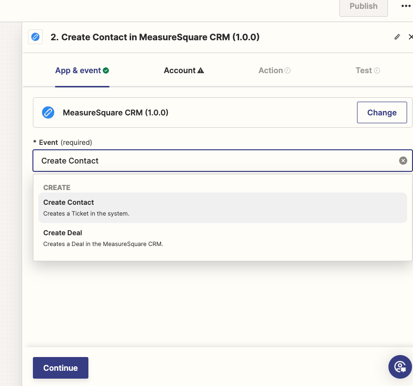Viewport: 413px width, 386px height.
Task: Select the Test tab
Action: click(x=363, y=71)
